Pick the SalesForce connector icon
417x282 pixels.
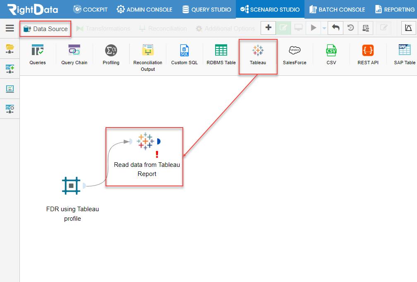(295, 50)
